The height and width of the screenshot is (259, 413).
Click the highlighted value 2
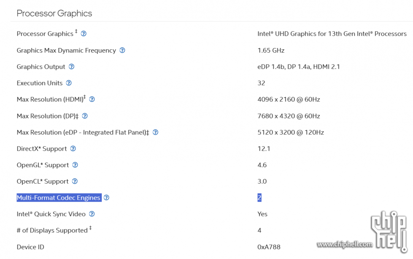click(x=259, y=198)
